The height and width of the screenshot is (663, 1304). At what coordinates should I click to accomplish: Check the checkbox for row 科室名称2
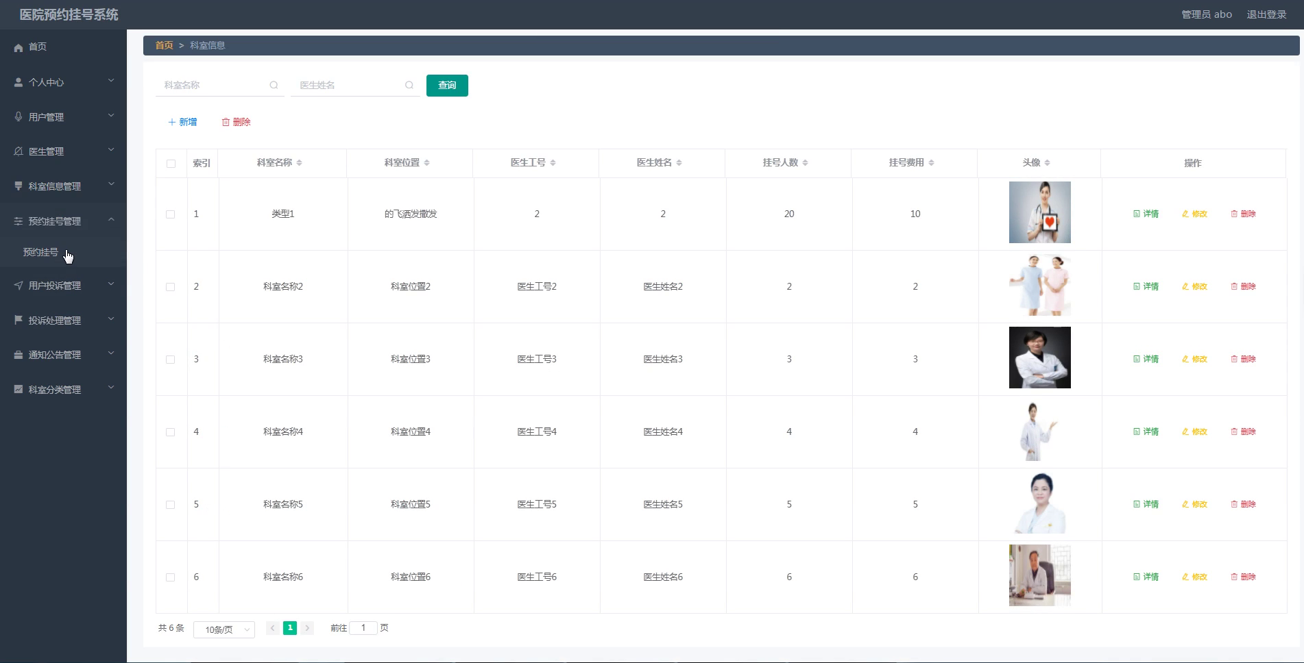tap(171, 287)
